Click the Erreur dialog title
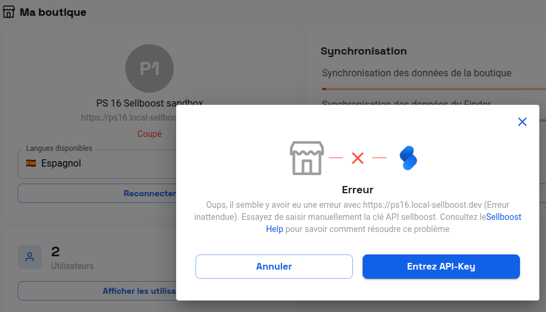Image resolution: width=546 pixels, height=312 pixels. (x=358, y=190)
